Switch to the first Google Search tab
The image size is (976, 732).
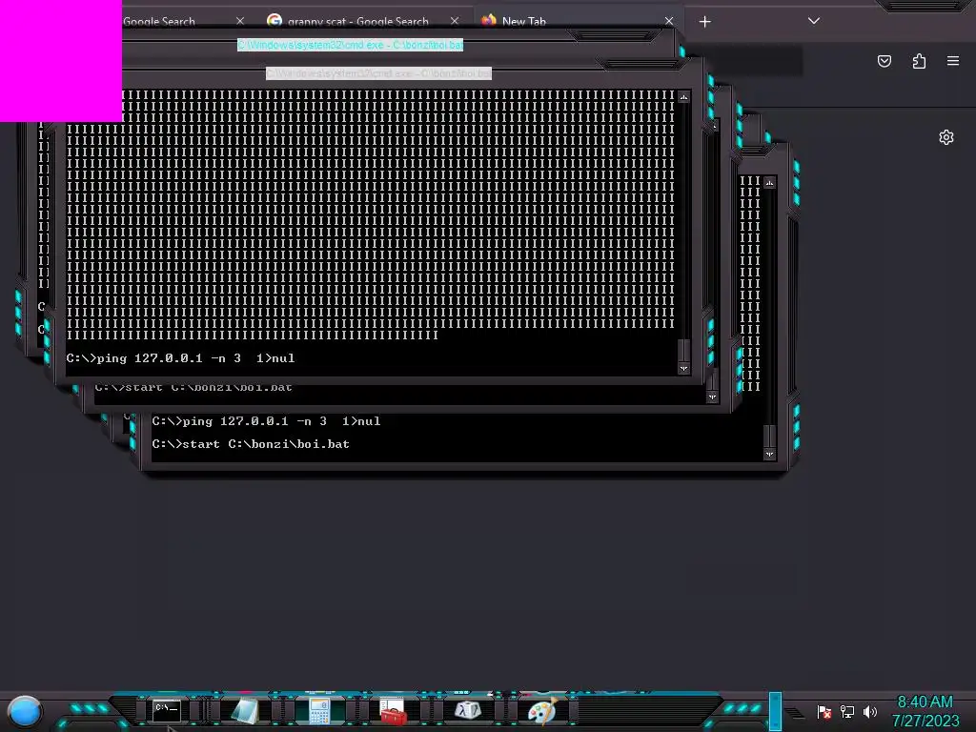pyautogui.click(x=159, y=21)
